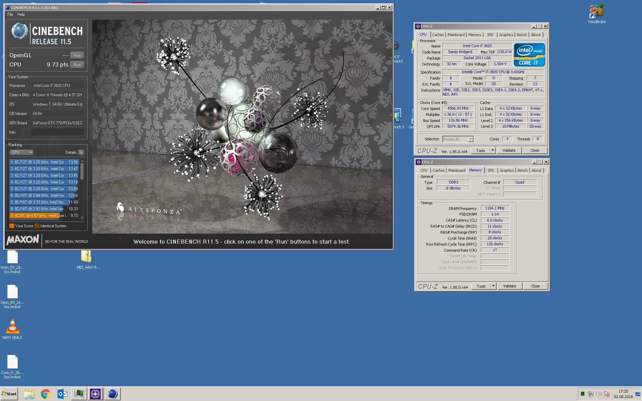The width and height of the screenshot is (642, 401).
Task: Expand Tools dropdown arrow in upper CPU-Z
Action: coord(493,150)
